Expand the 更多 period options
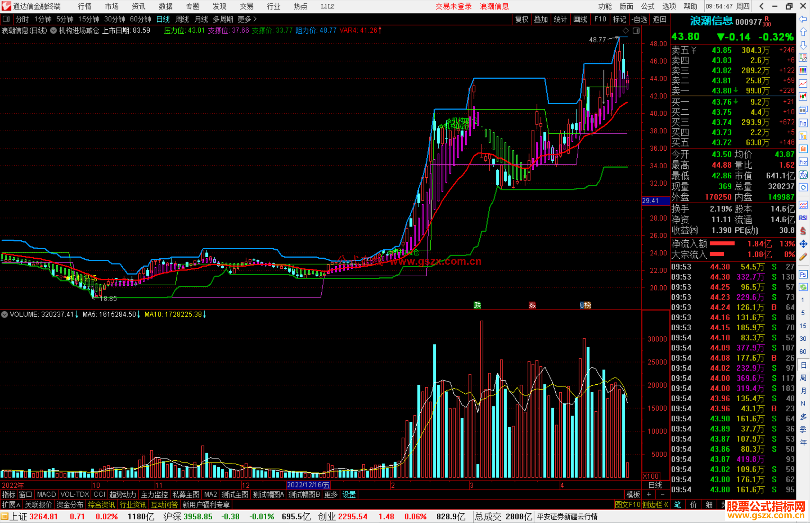This screenshot has width=810, height=523. 247,19
